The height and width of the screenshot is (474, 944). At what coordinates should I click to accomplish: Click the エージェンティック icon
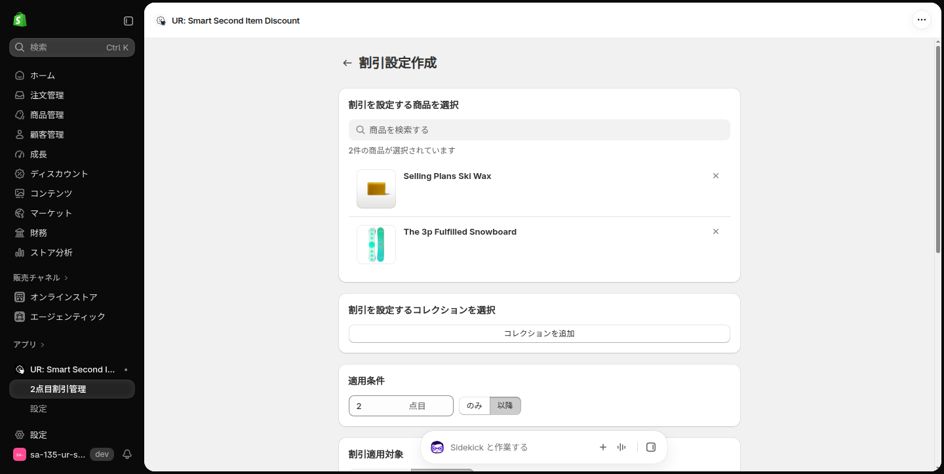pyautogui.click(x=20, y=317)
